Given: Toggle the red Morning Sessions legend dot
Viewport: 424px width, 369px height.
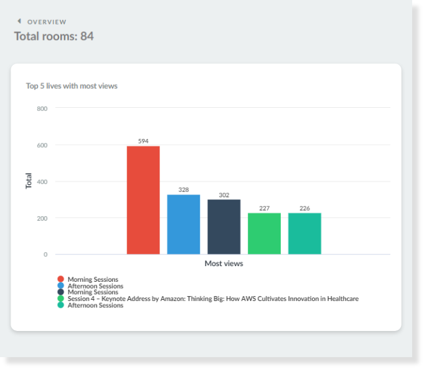Looking at the screenshot, I should click(60, 279).
